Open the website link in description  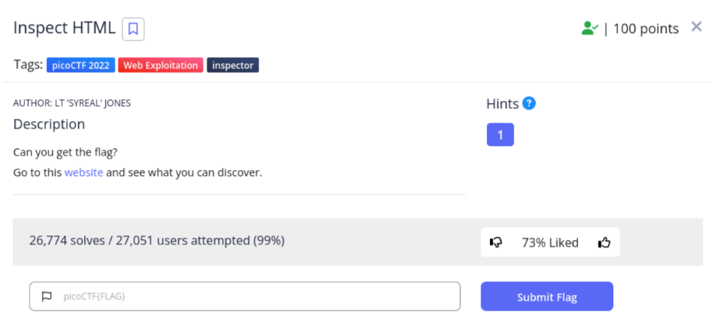83,172
